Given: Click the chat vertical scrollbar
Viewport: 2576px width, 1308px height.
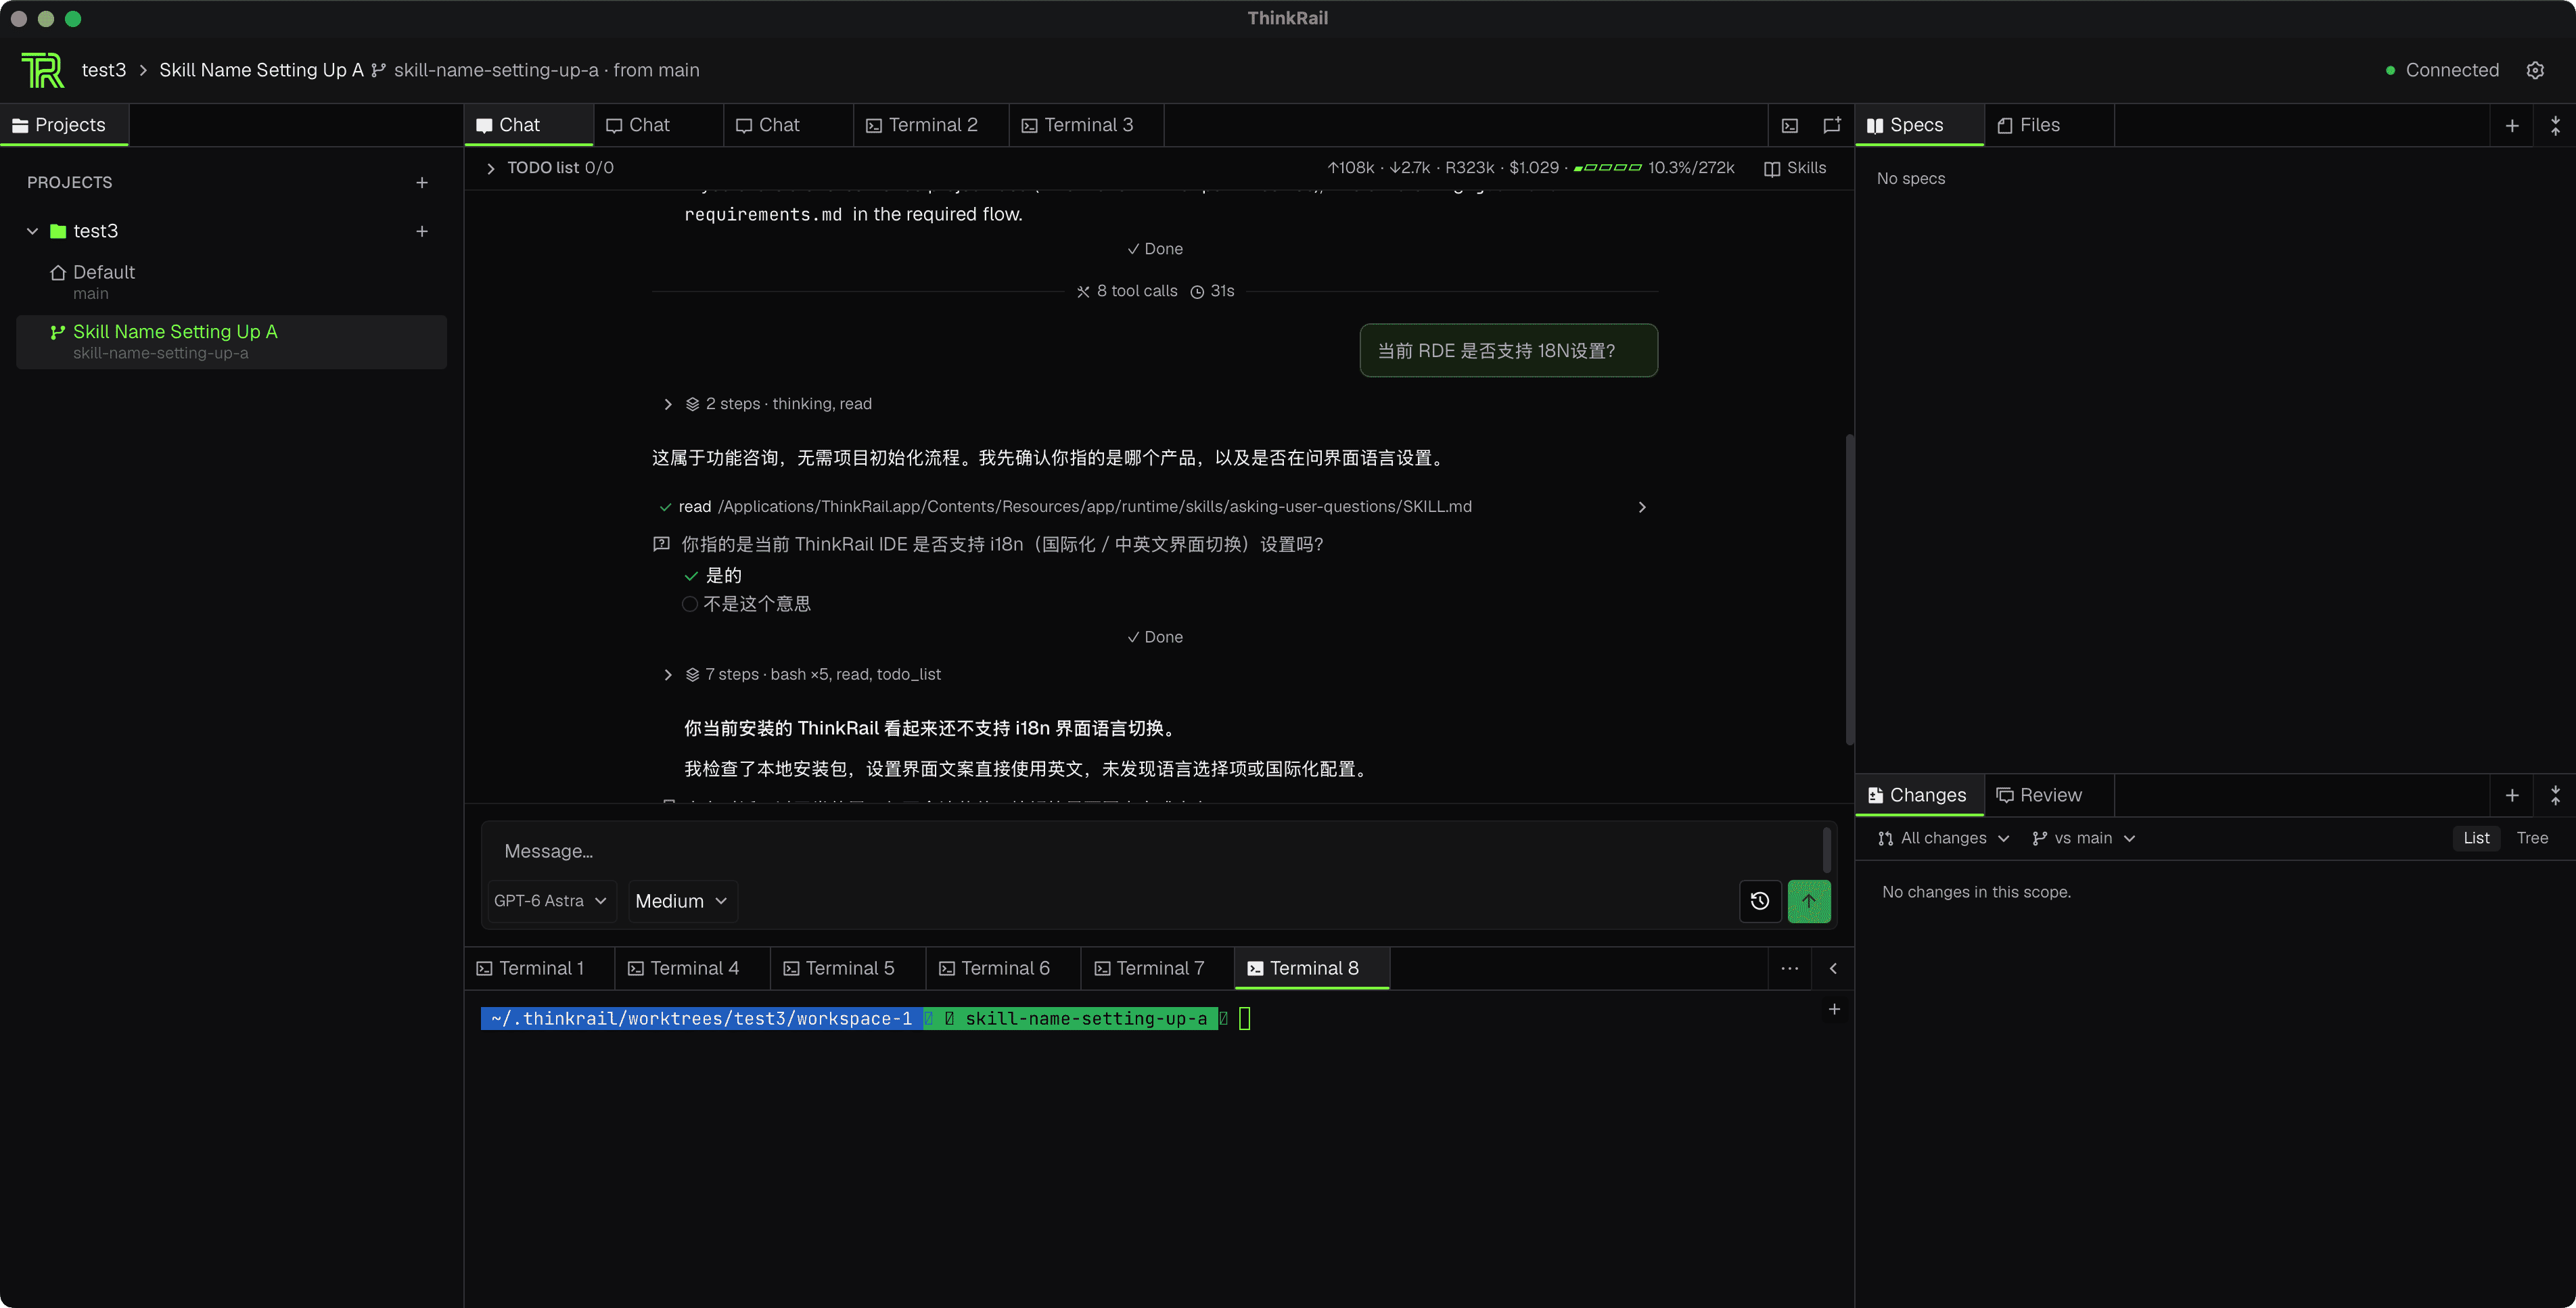Looking at the screenshot, I should coord(1849,590).
